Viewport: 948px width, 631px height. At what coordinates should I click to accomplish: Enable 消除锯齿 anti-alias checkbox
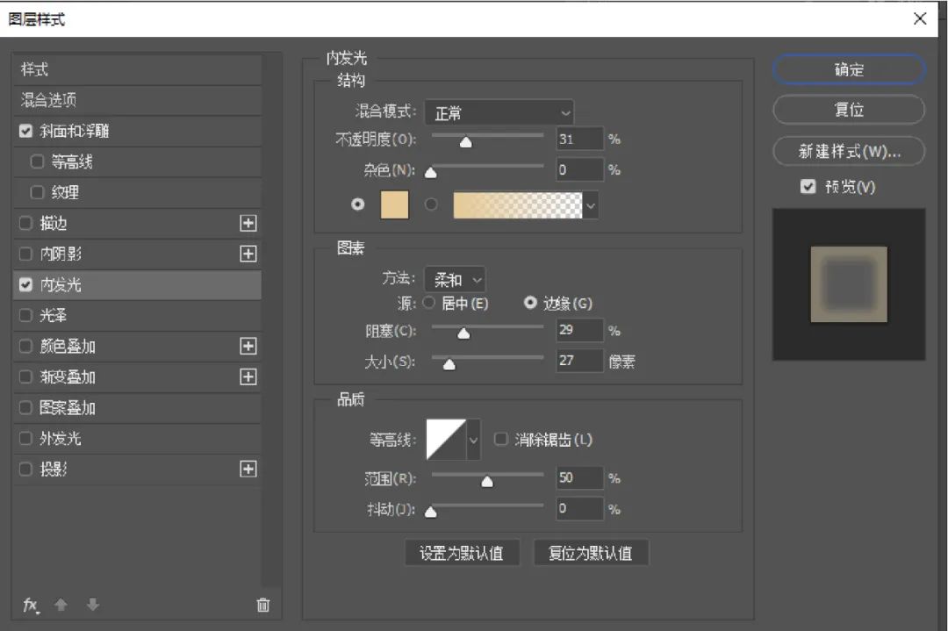[501, 440]
